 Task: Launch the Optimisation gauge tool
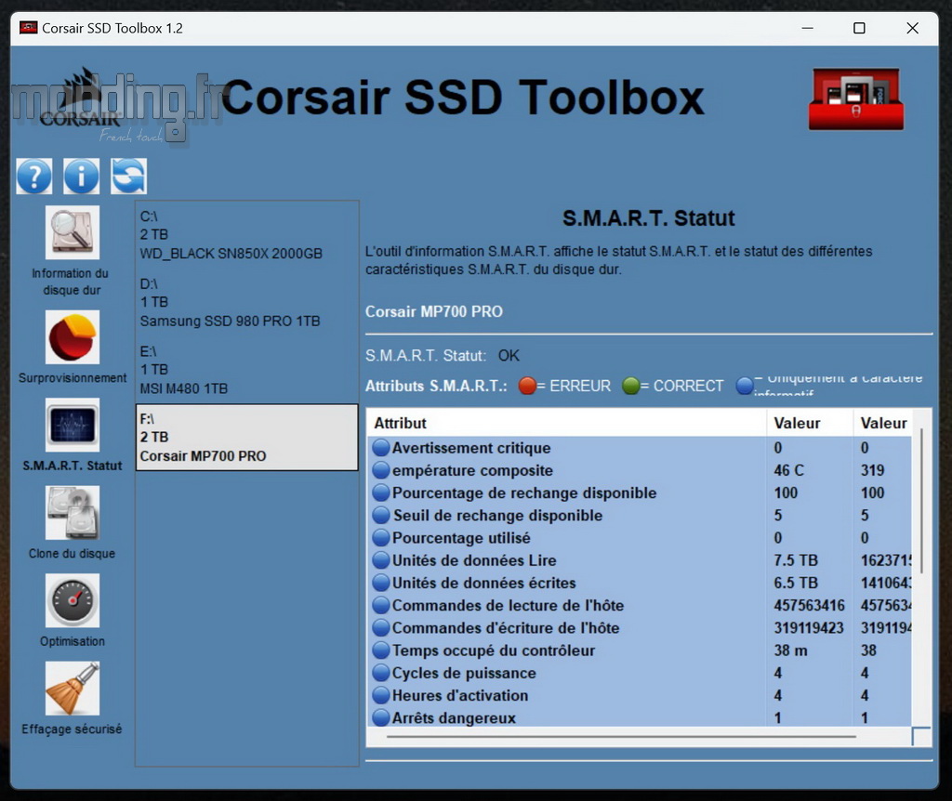pos(73,600)
